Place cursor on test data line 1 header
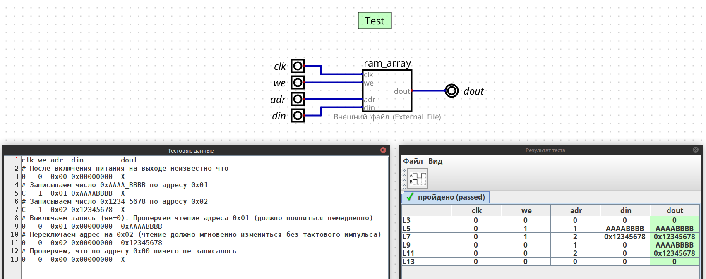Viewport: 706px width, 279px height. click(79, 160)
